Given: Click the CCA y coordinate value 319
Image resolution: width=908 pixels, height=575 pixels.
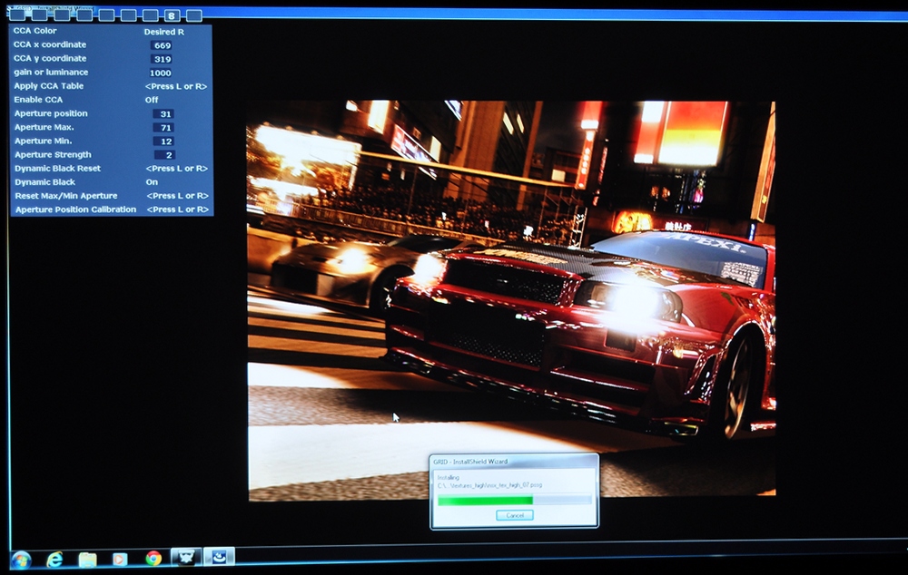Looking at the screenshot, I should 162,59.
